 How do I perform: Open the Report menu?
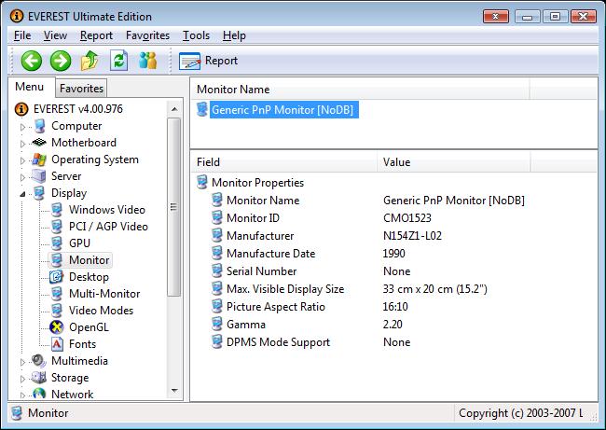(x=96, y=35)
